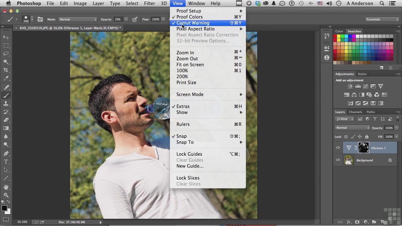Open the Essentials workspace dropdown
Viewport: 402px width, 226px height.
[x=382, y=19]
